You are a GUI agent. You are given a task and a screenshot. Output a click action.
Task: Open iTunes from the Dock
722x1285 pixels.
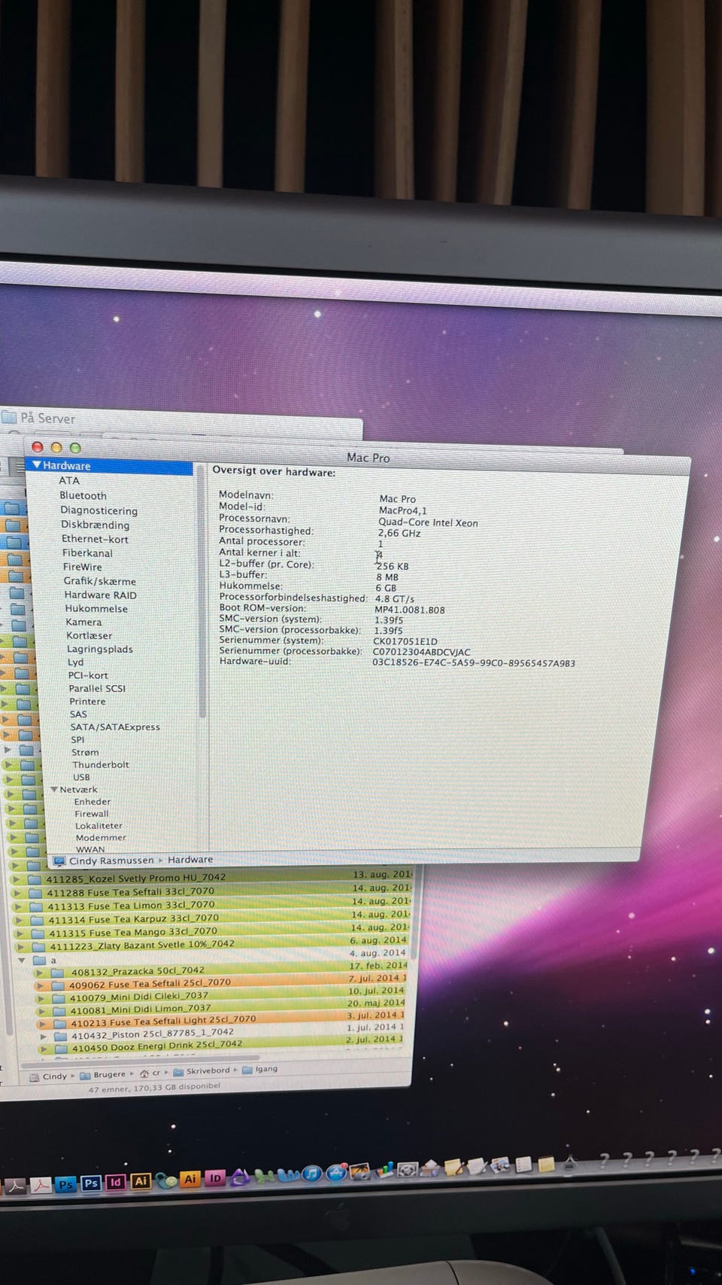[311, 1174]
